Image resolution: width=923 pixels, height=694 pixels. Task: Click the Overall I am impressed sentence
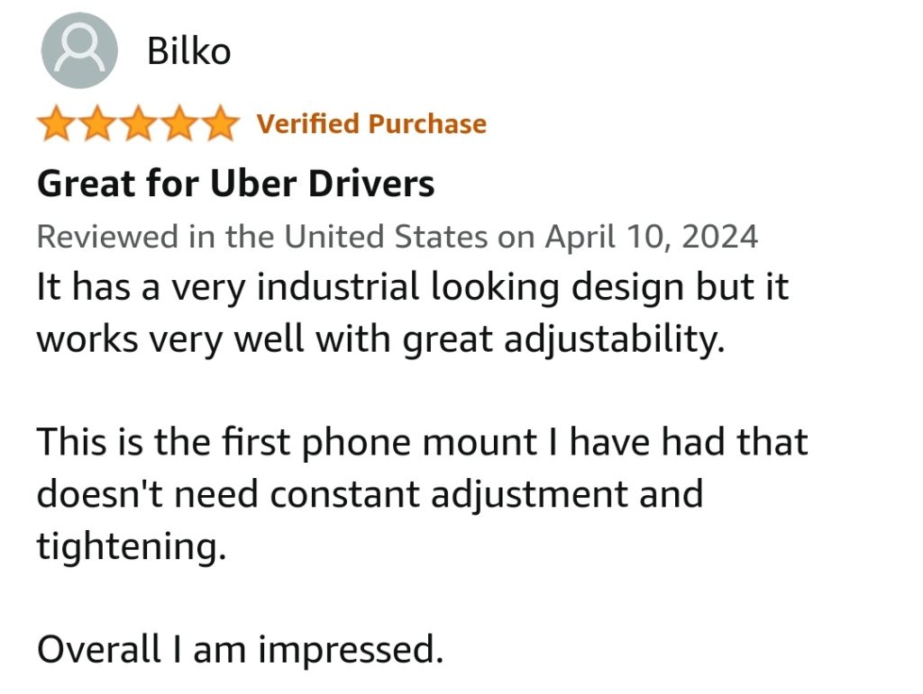point(240,649)
